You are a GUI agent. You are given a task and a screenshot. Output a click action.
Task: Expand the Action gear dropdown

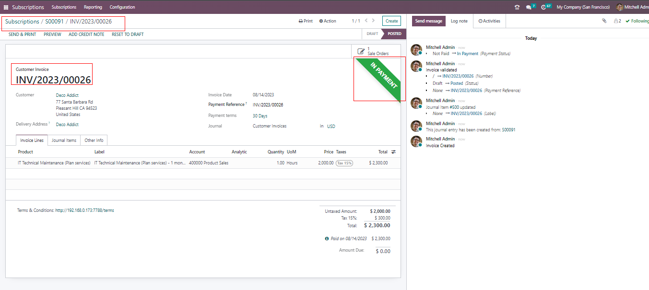point(328,21)
